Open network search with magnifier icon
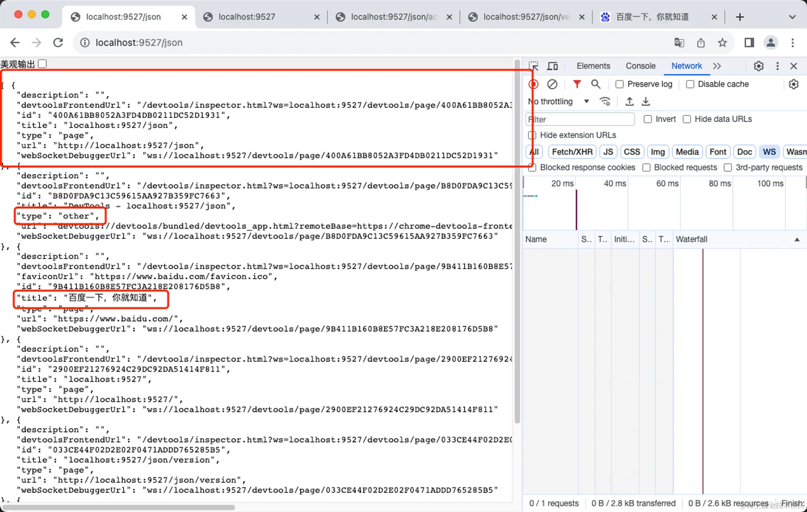807x512 pixels. (596, 84)
